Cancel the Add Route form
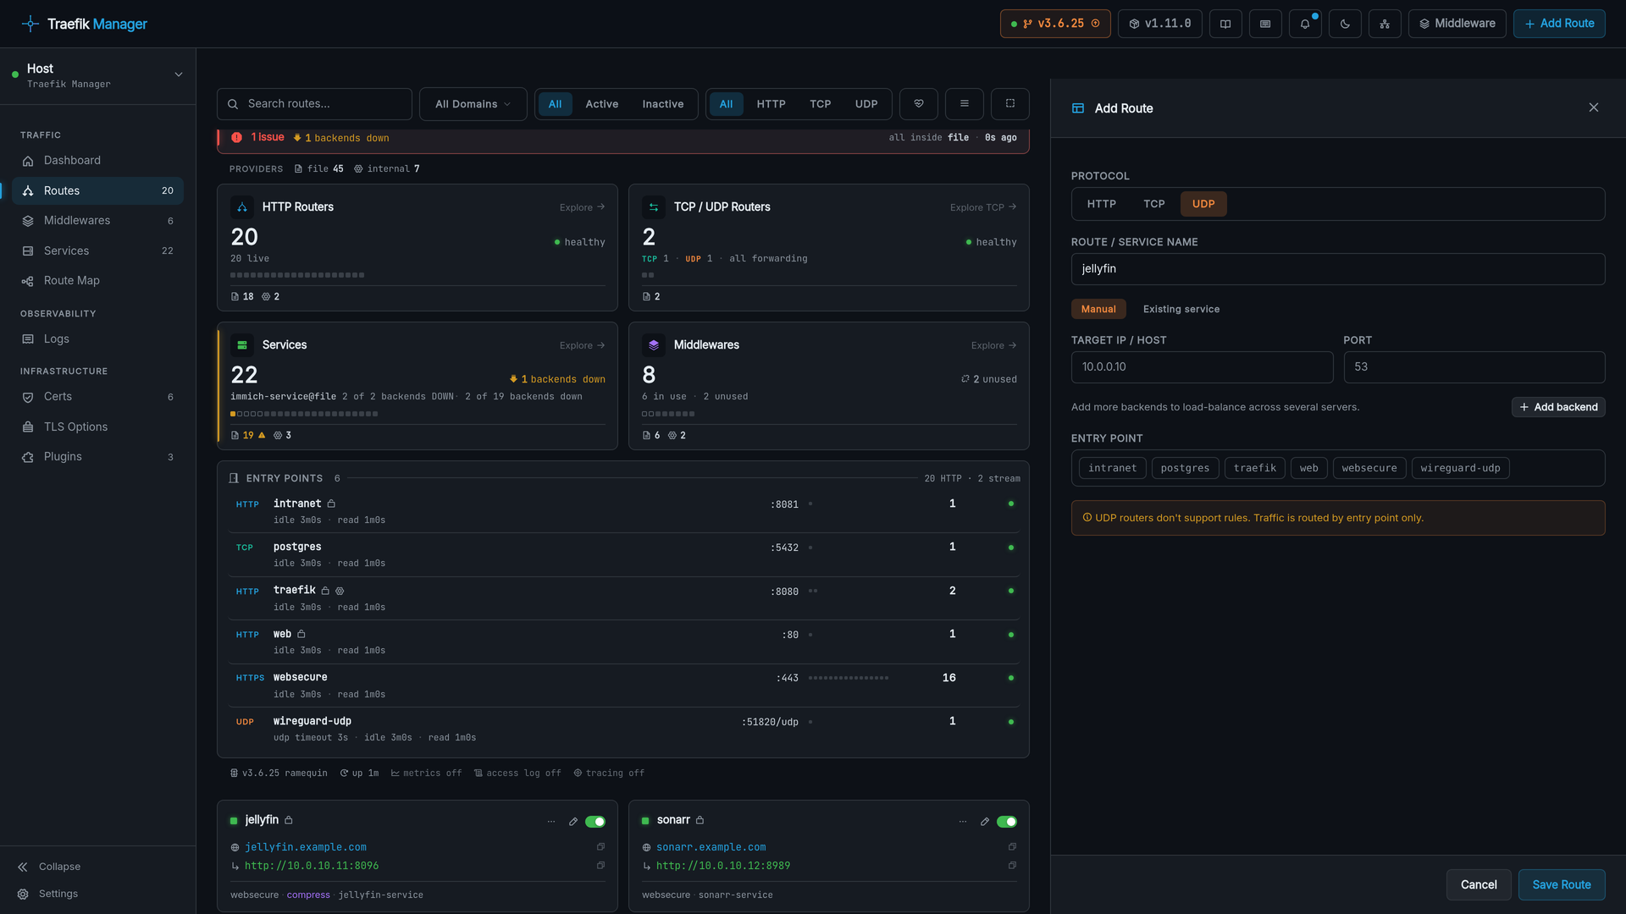Image resolution: width=1626 pixels, height=914 pixels. point(1479,884)
